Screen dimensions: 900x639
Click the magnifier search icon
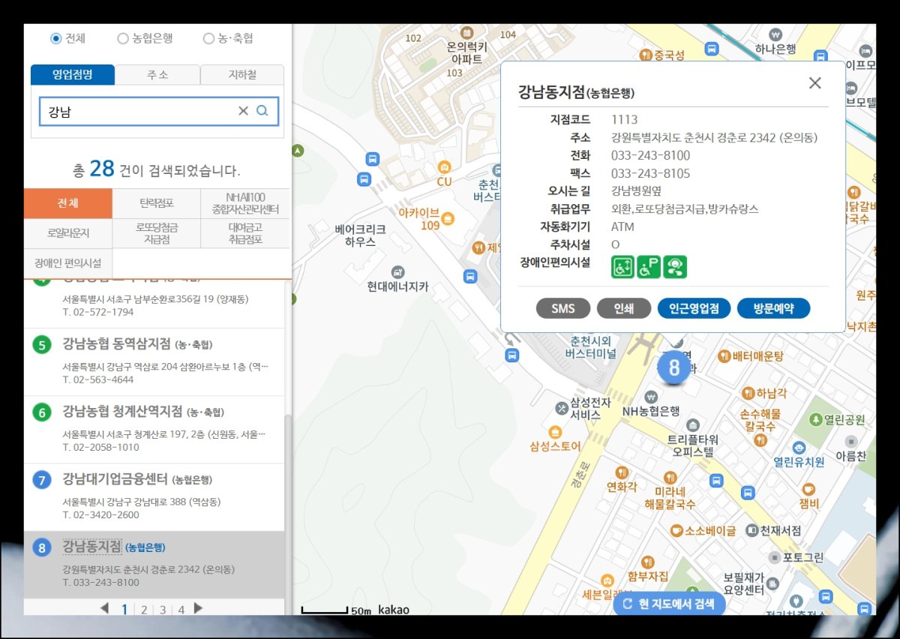(262, 111)
